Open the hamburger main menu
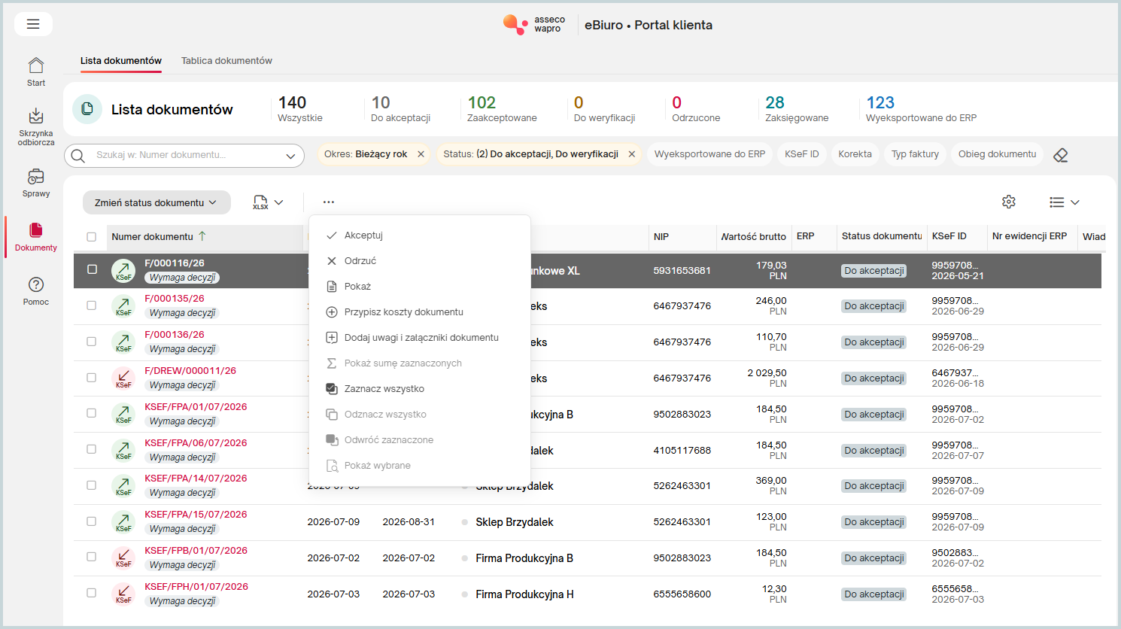Screen dimensions: 1121x629 [x=33, y=24]
